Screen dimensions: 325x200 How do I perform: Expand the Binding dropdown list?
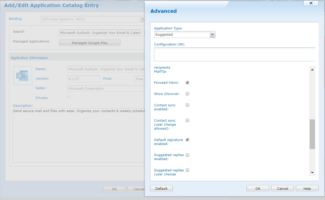click(142, 19)
